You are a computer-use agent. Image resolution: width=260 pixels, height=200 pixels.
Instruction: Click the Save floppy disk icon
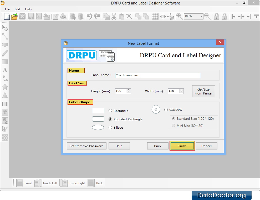31,16
